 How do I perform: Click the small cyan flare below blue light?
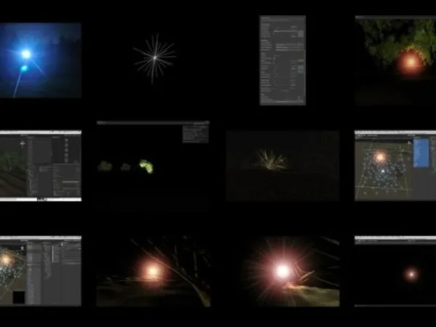click(24, 68)
